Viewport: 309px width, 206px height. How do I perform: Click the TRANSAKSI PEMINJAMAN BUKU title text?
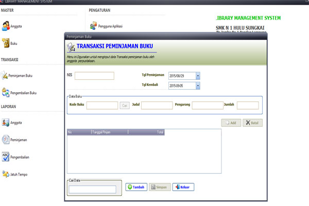point(115,46)
